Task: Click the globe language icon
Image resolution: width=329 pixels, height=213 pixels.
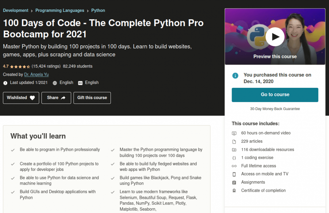Action: click(55, 83)
